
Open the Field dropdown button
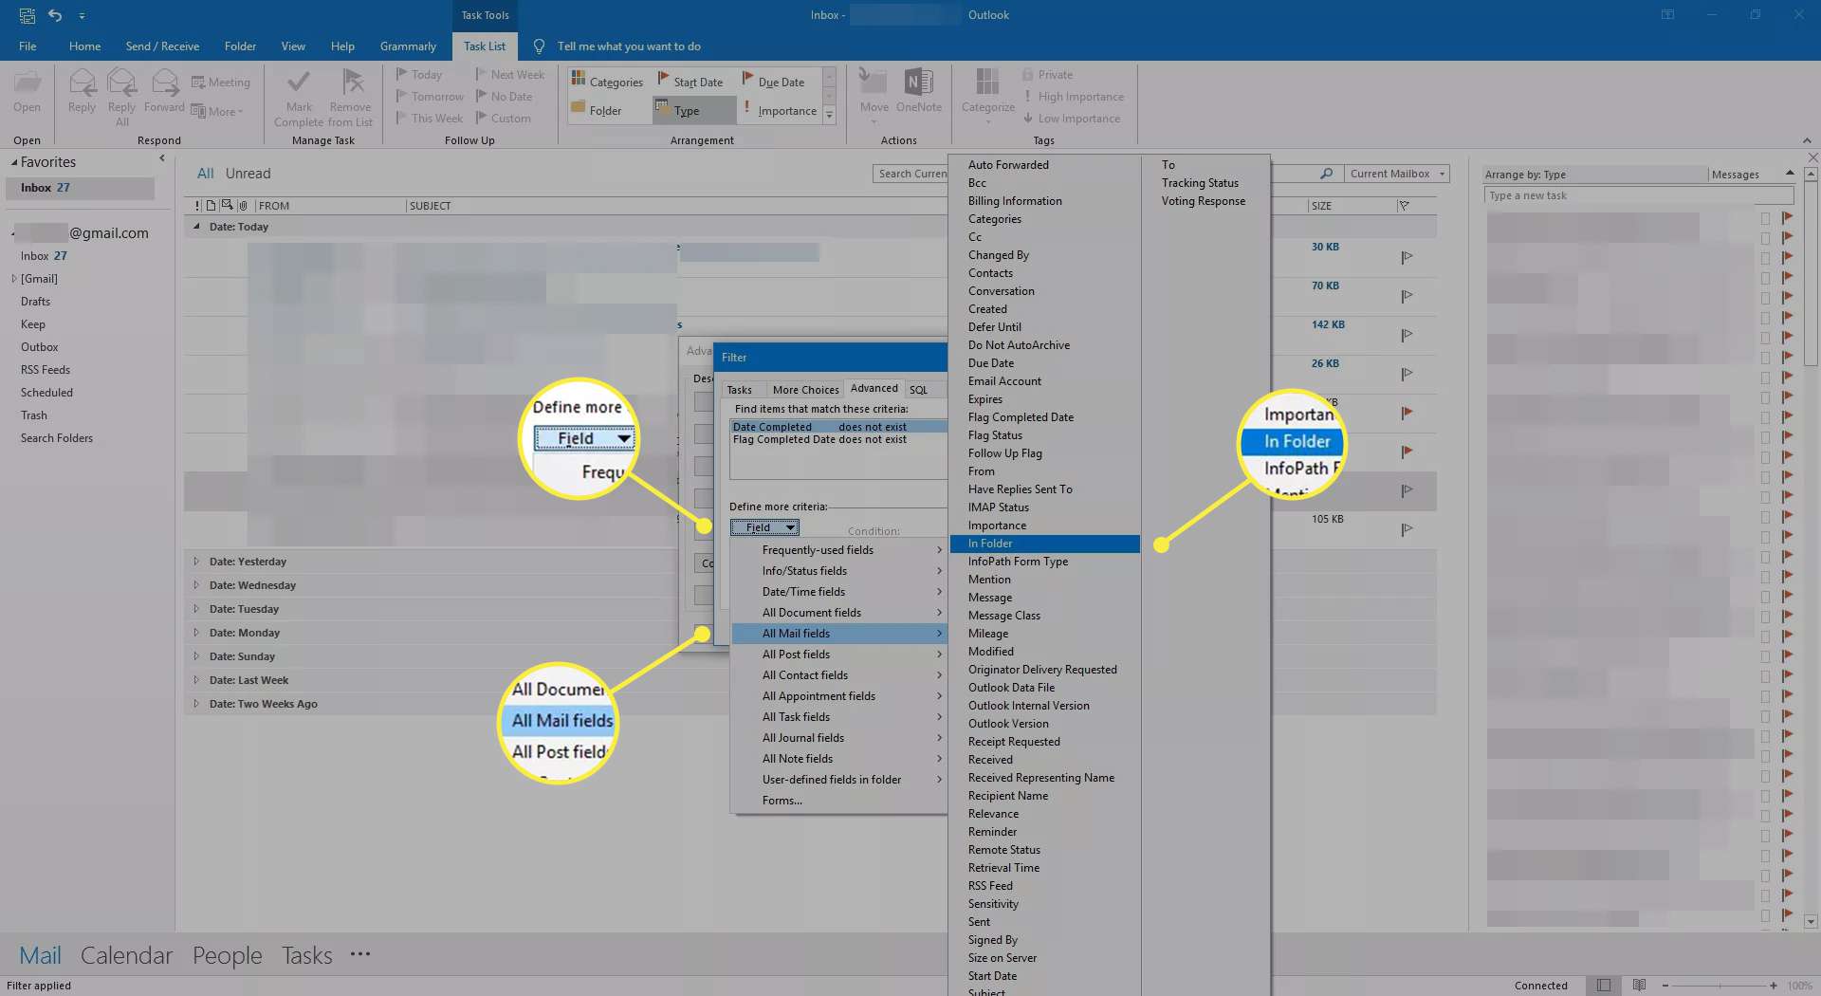click(x=764, y=527)
